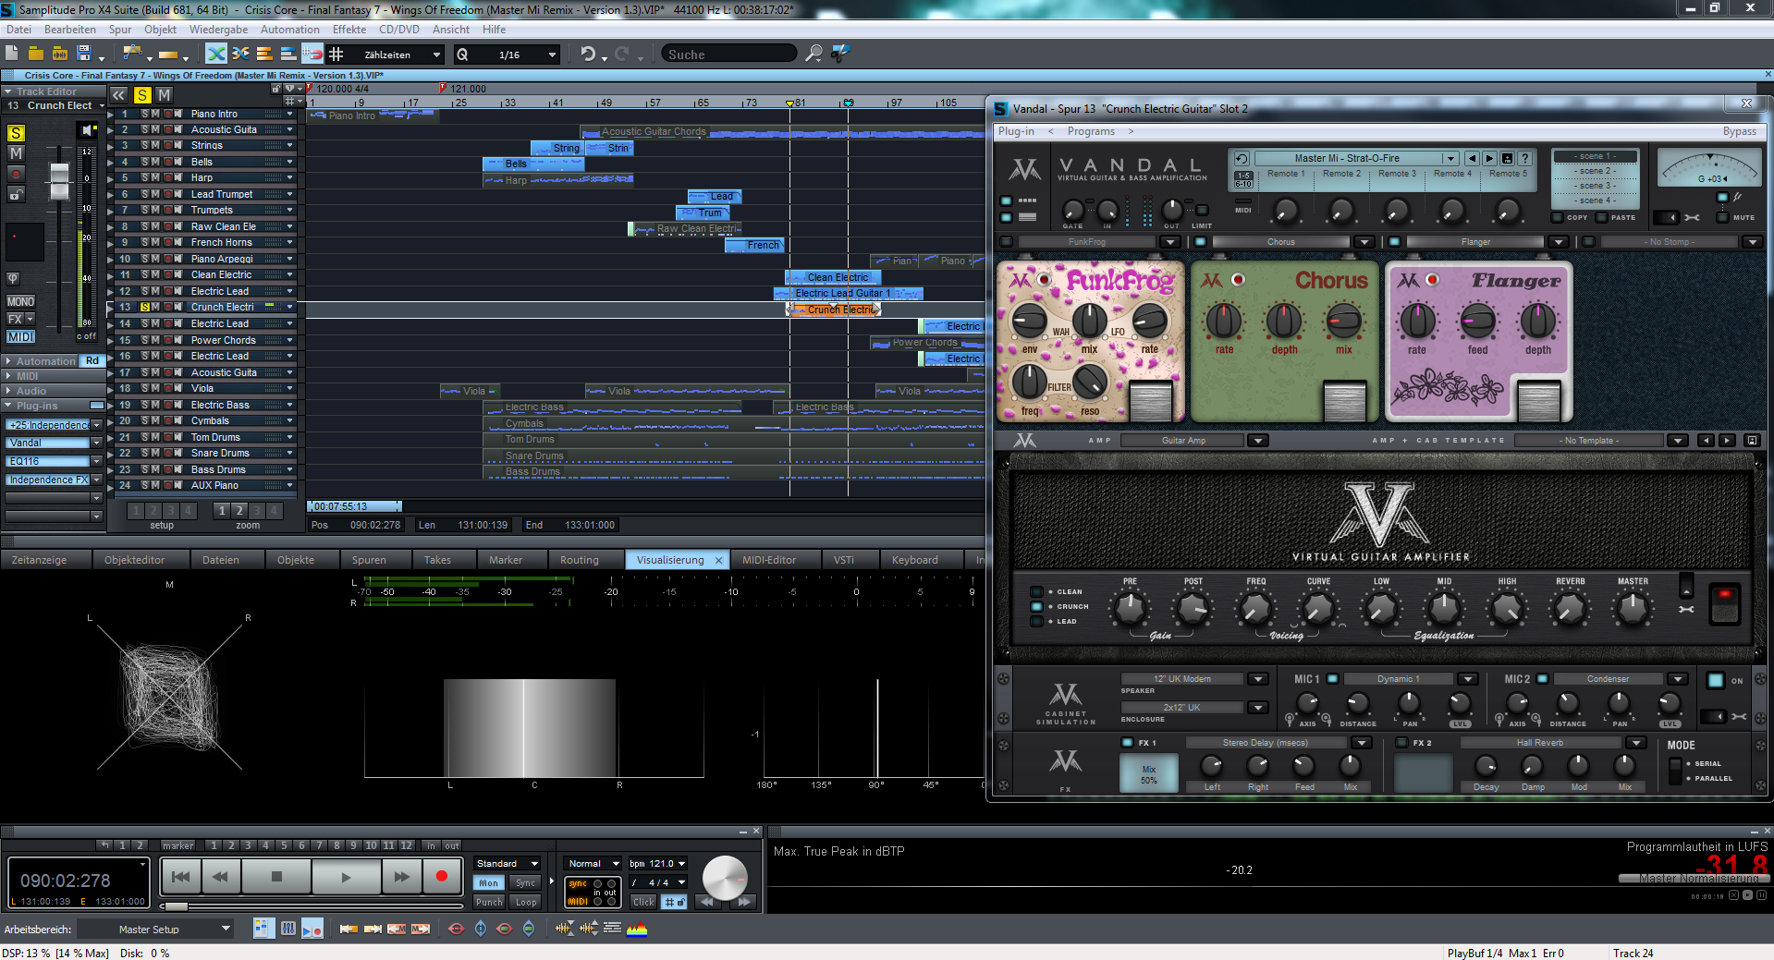Enable Loop button in transport panel

tap(525, 902)
